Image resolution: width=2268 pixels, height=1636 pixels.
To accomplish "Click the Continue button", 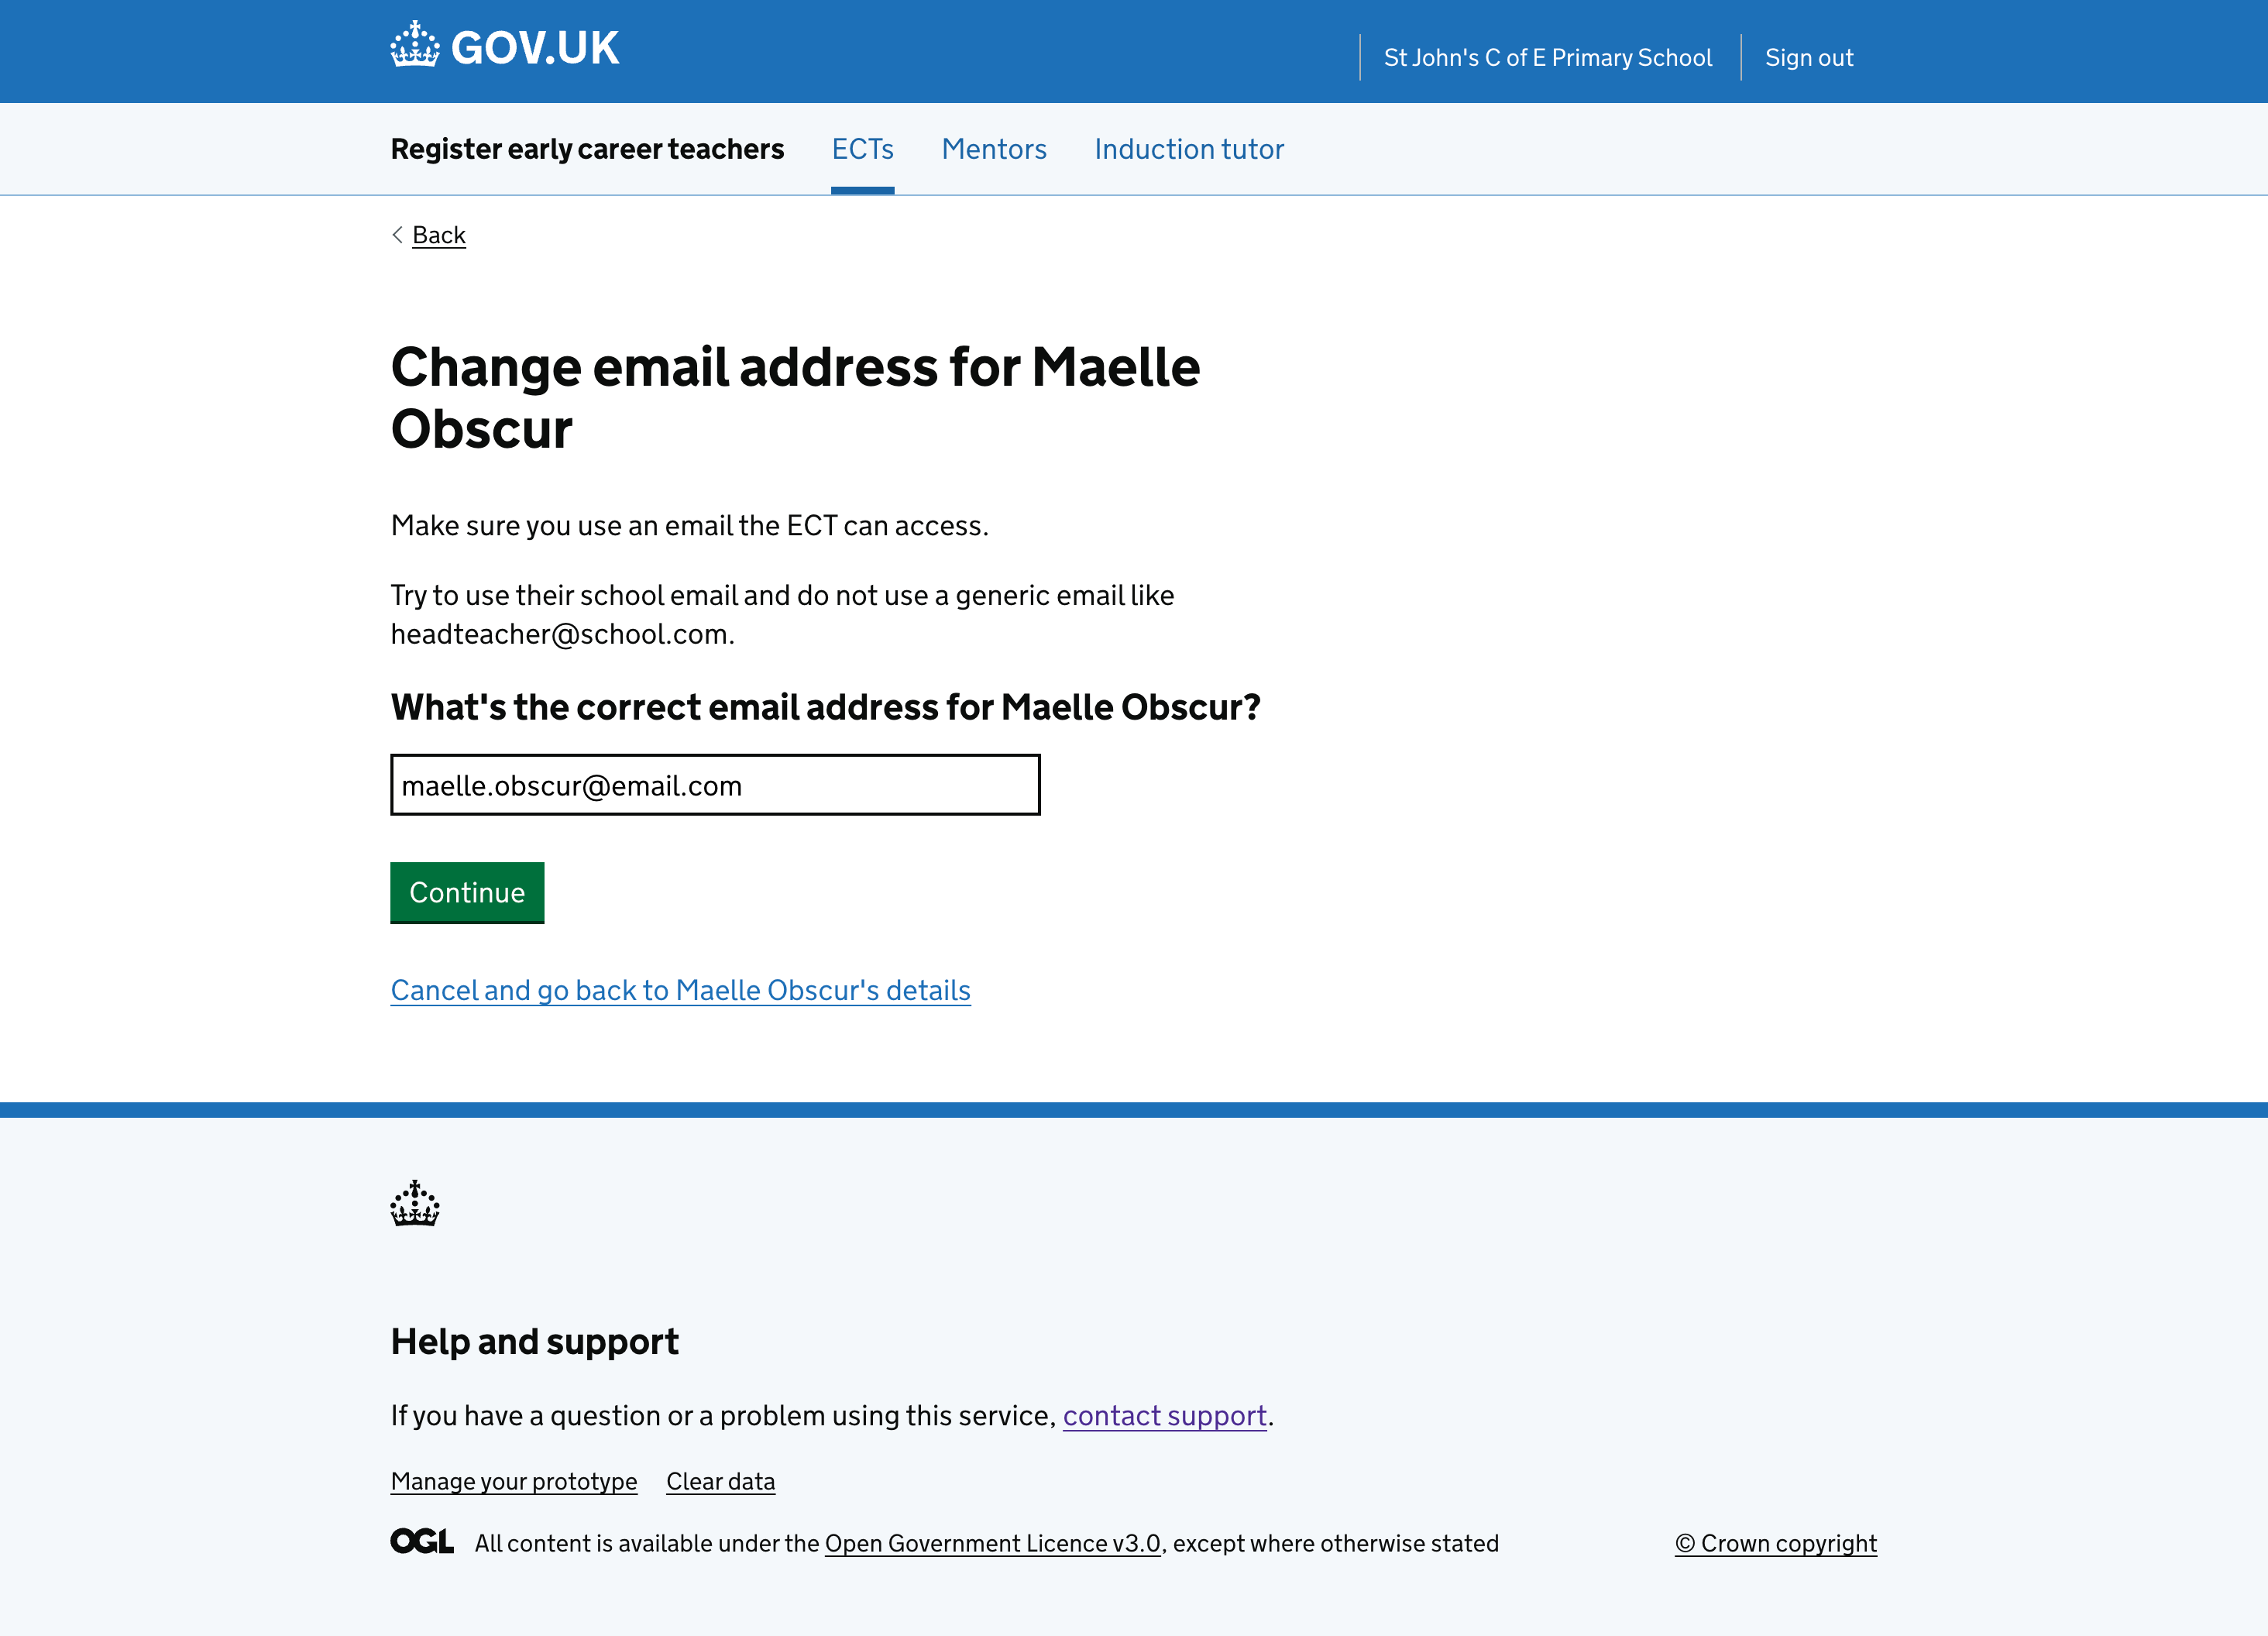I will [467, 892].
